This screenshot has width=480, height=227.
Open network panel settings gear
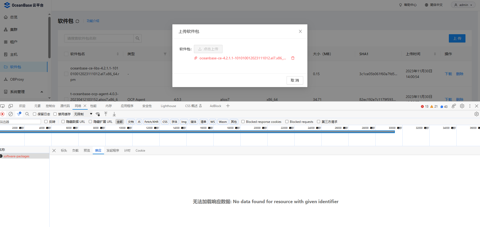477,114
